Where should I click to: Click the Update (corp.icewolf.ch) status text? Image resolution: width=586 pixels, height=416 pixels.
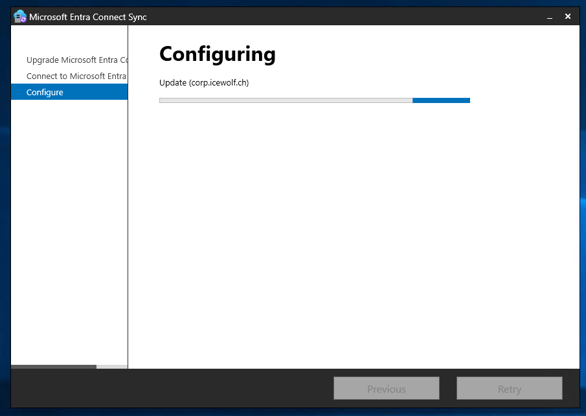click(204, 83)
